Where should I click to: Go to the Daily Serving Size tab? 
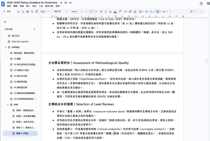pos(20,42)
